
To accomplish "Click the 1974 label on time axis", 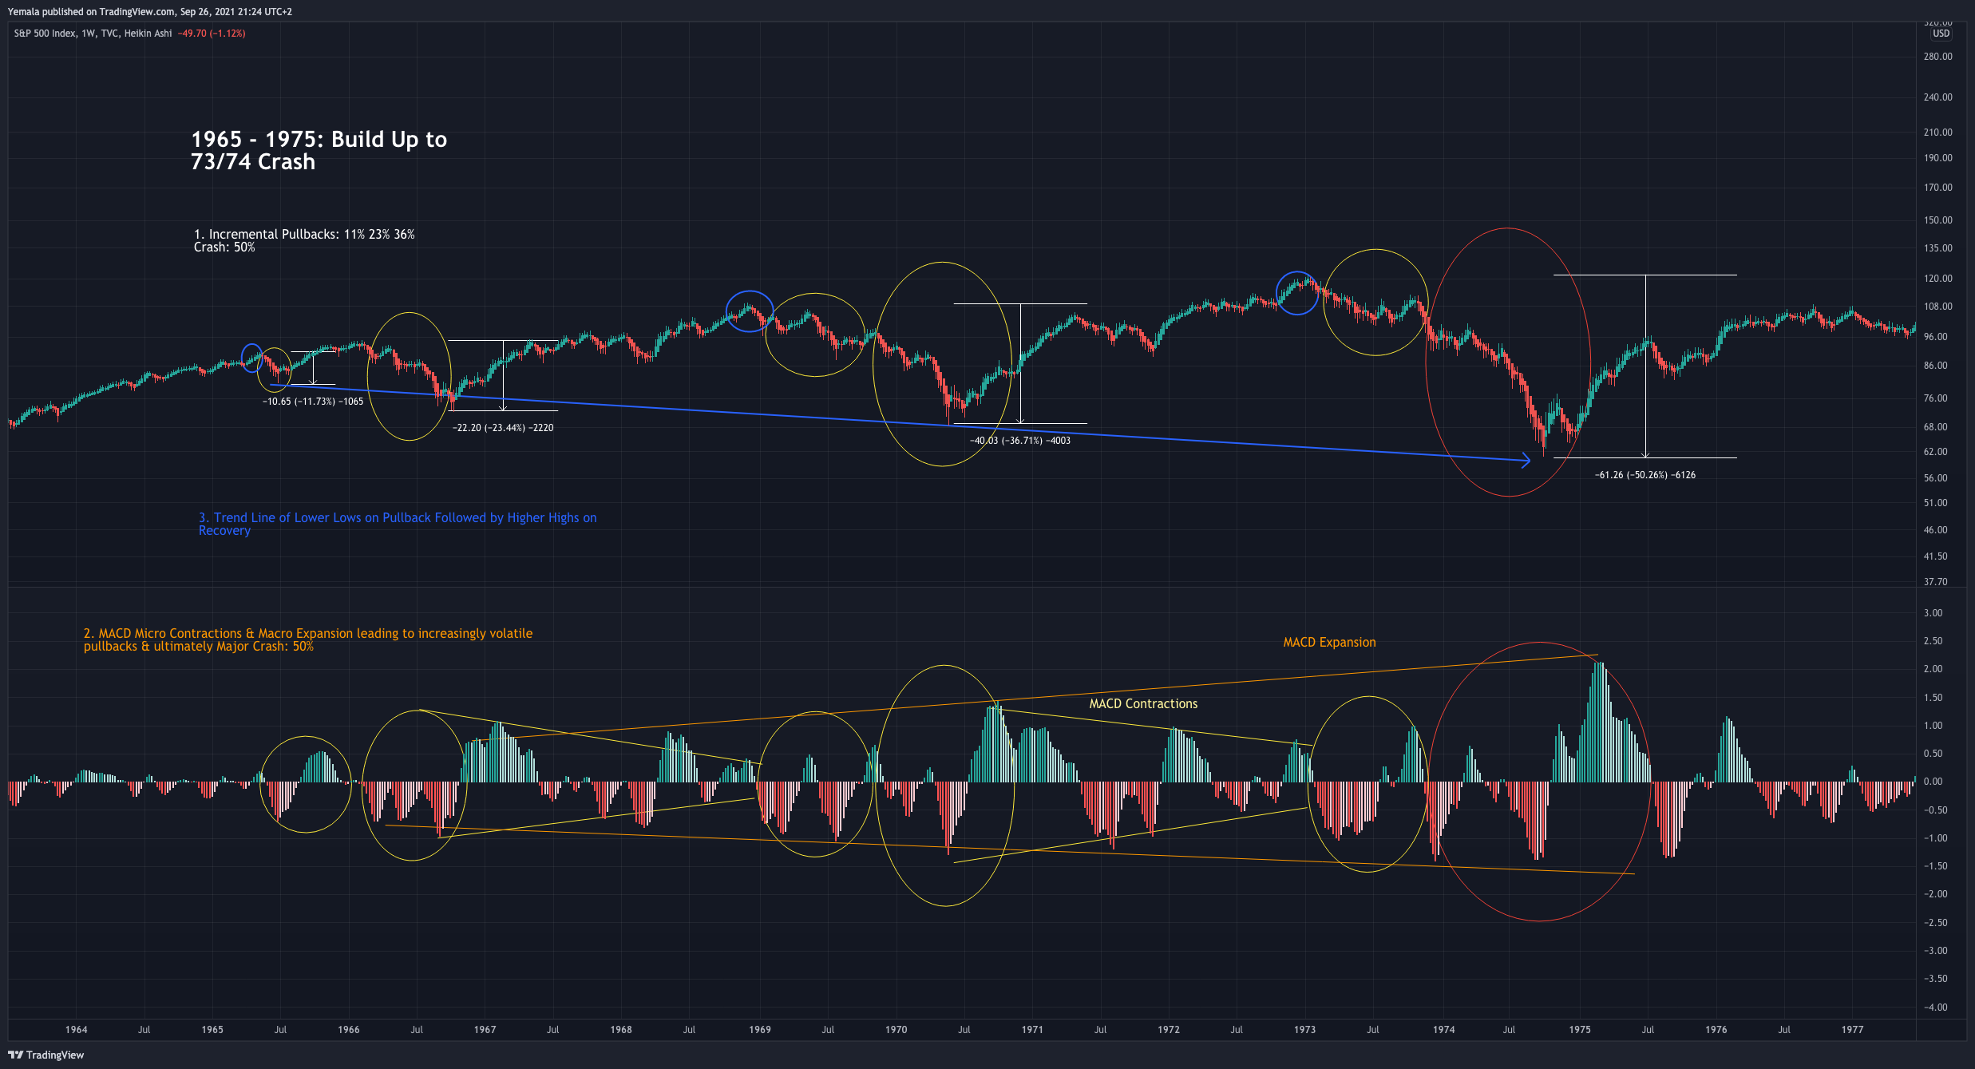I will point(1443,1030).
